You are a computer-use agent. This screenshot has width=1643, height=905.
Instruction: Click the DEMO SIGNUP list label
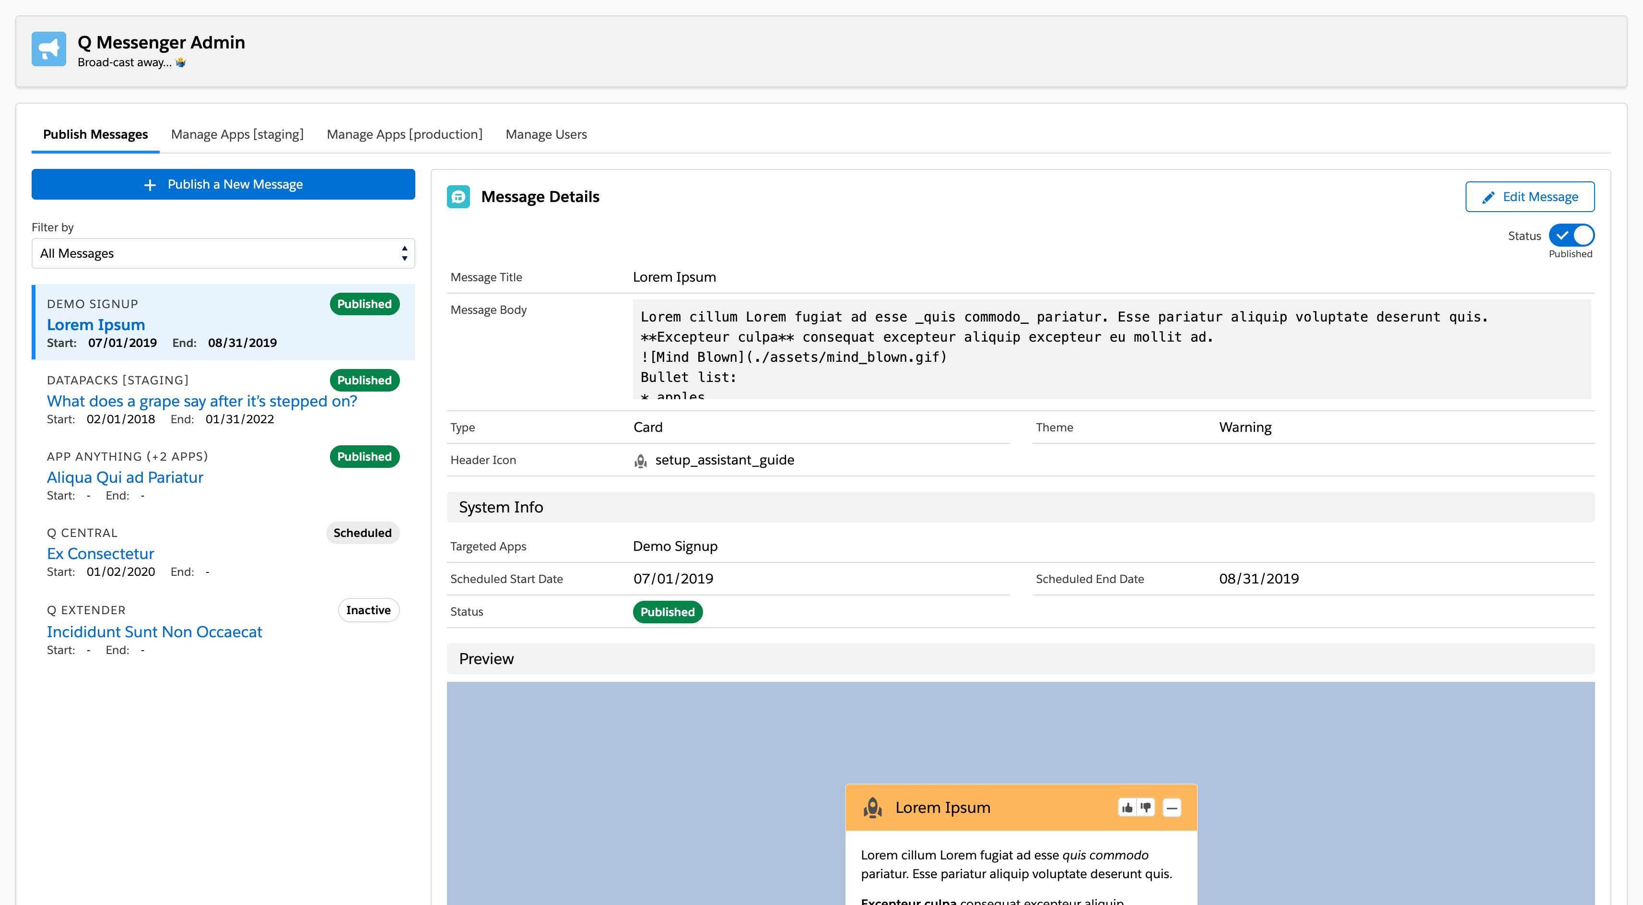93,304
